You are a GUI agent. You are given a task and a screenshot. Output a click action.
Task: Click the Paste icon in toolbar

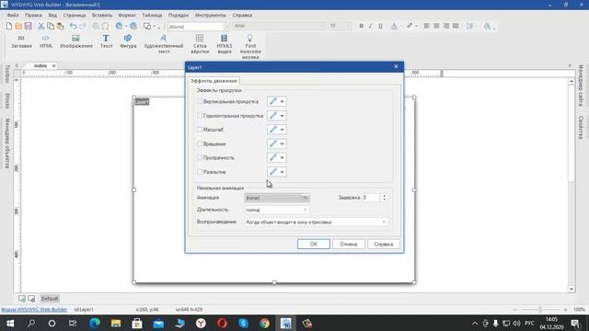[60, 26]
